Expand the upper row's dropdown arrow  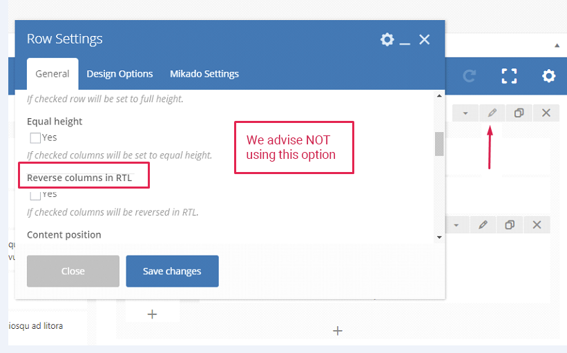[x=465, y=113]
